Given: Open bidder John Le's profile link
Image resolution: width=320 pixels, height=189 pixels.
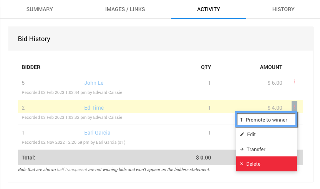Looking at the screenshot, I should tap(94, 83).
